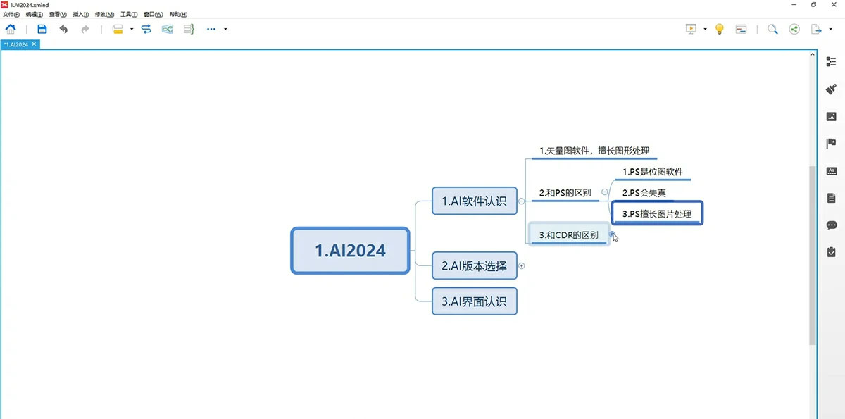845x419 pixels.
Task: Open the more tools ellipsis
Action: (211, 29)
